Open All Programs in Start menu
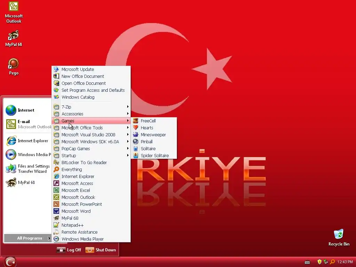The image size is (356, 267). coord(27,238)
